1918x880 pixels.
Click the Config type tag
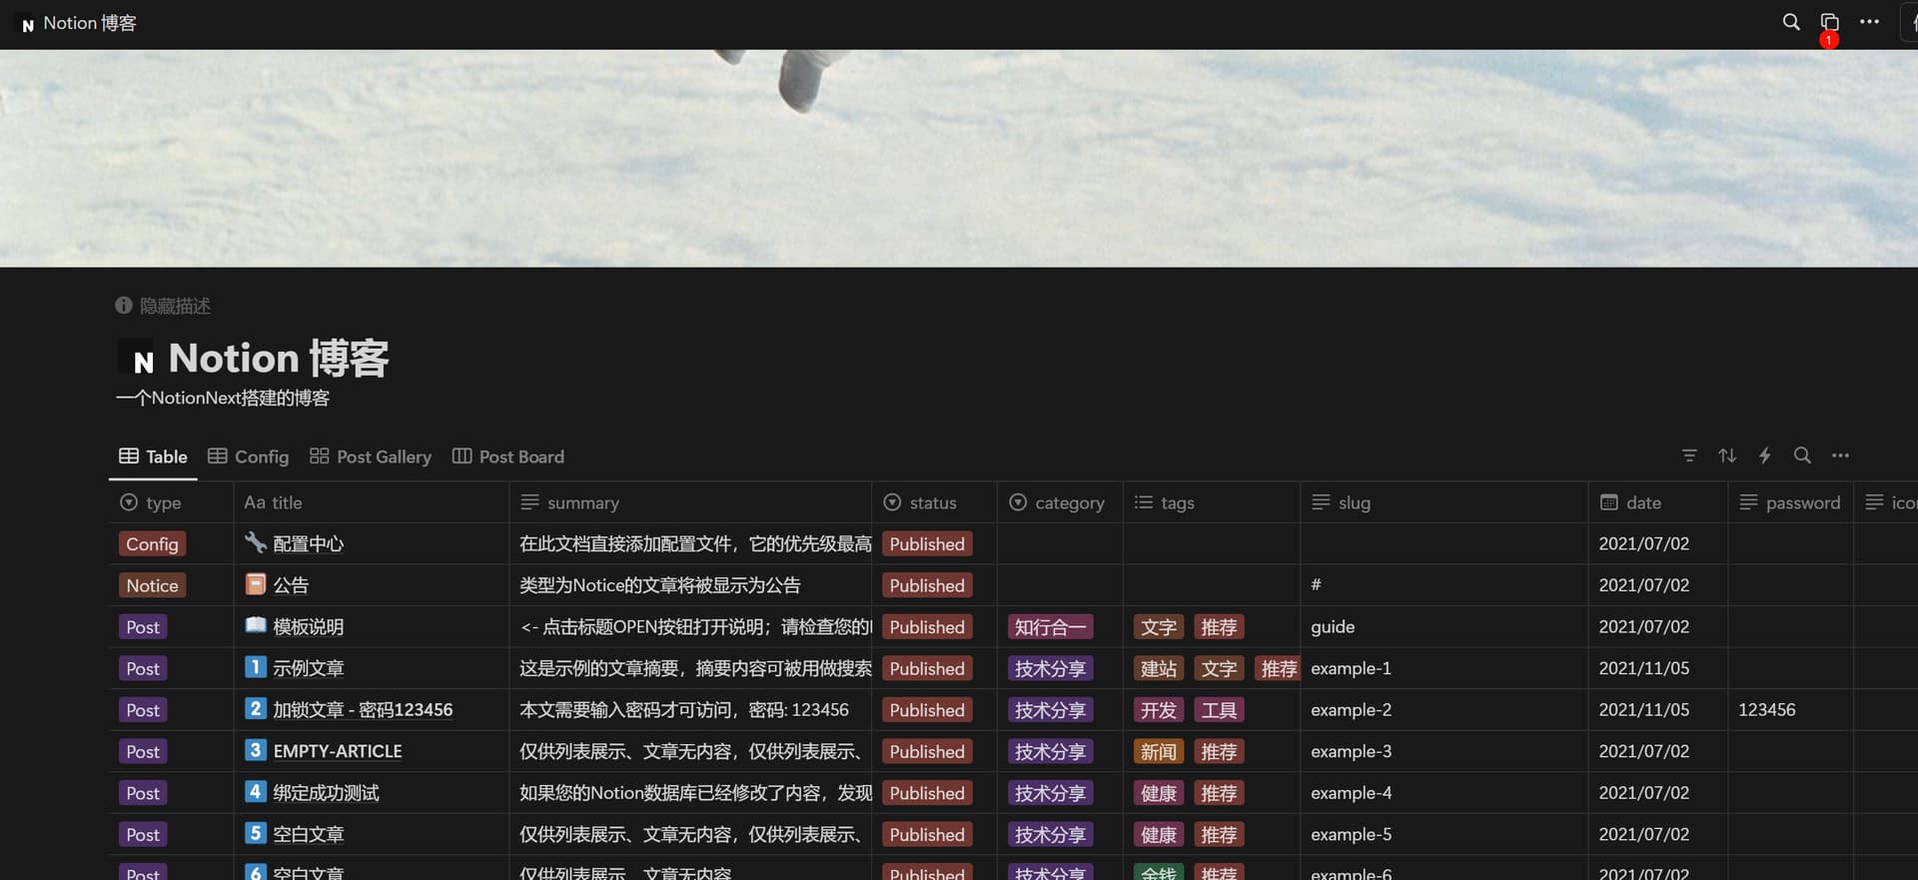(152, 543)
